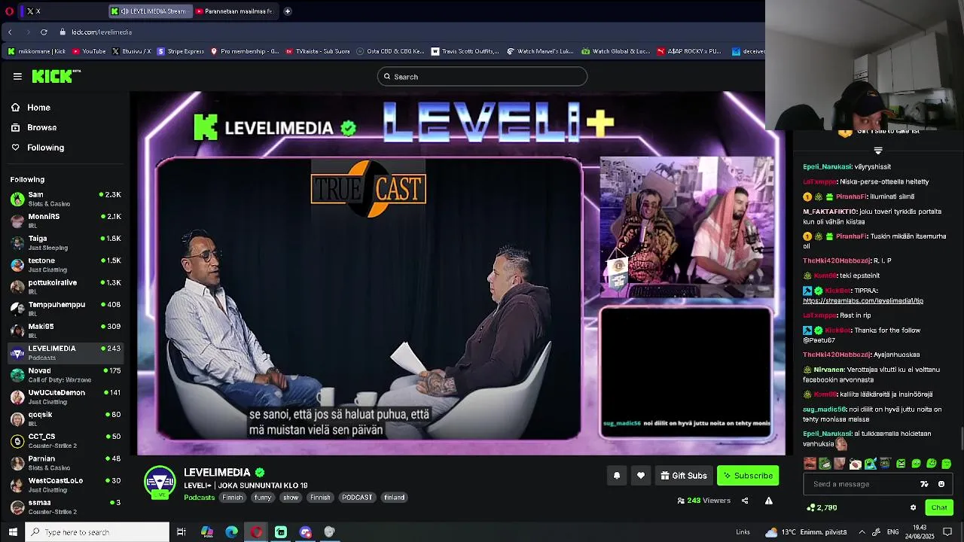Open Windows notification center
The height and width of the screenshot is (542, 964).
click(x=947, y=531)
